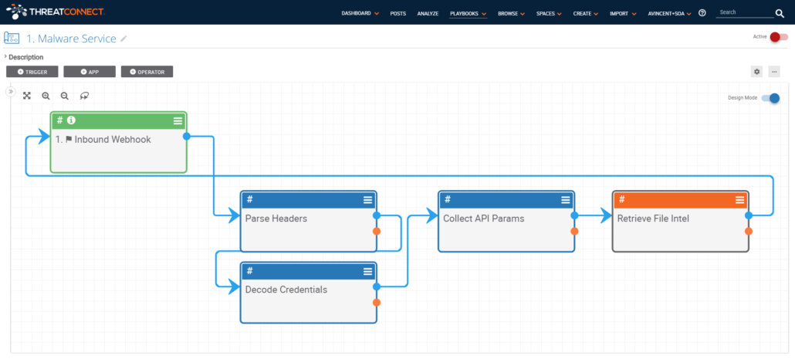Add a new Operator
The image size is (795, 359).
147,72
